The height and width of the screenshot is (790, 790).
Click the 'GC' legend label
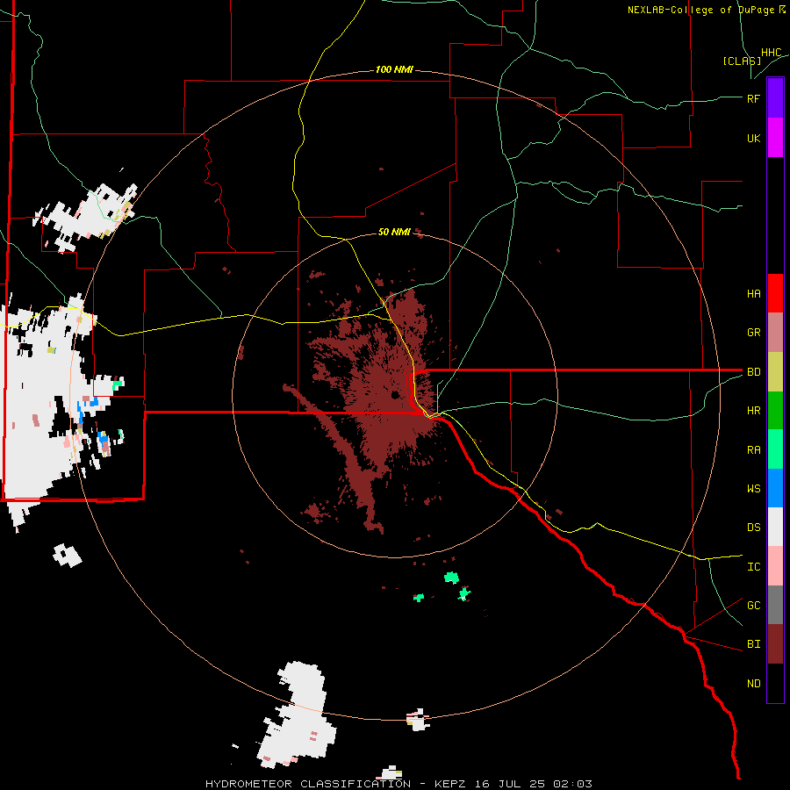[x=754, y=606]
